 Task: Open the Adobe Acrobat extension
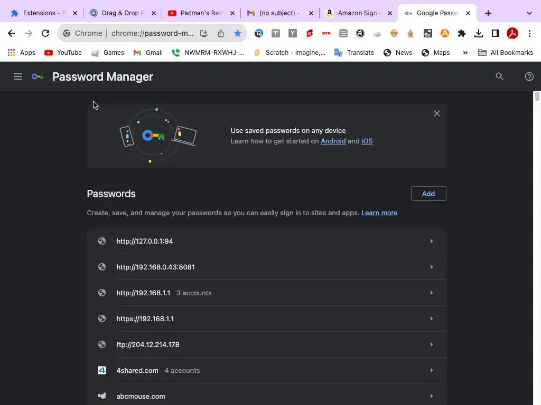[x=512, y=33]
